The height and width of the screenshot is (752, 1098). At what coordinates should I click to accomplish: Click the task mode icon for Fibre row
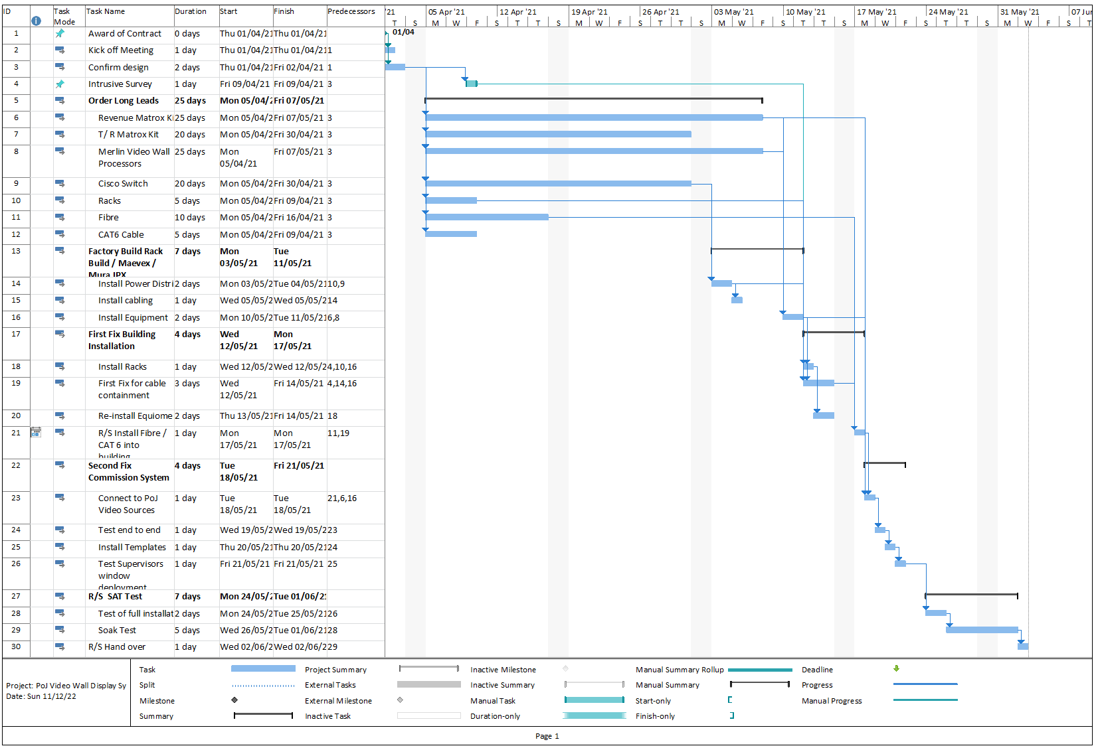60,217
